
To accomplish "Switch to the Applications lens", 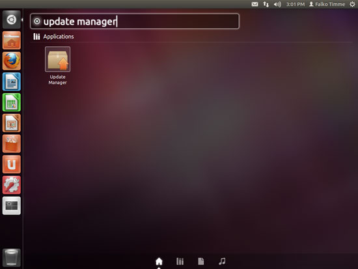I will [x=180, y=261].
